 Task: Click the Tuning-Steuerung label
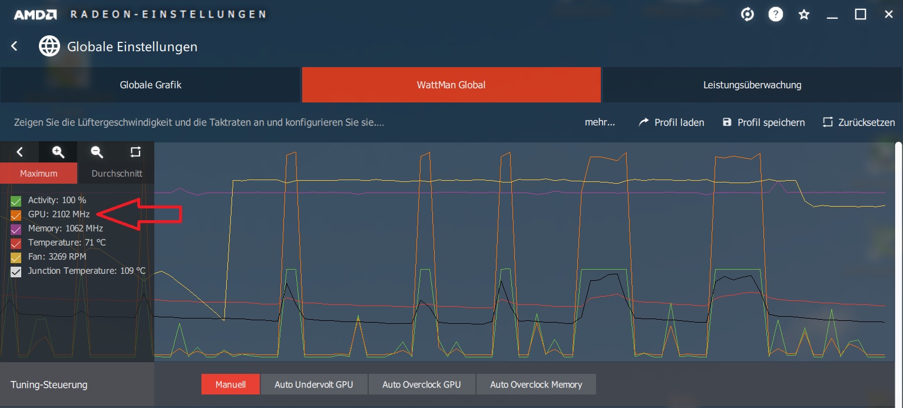[x=49, y=384]
